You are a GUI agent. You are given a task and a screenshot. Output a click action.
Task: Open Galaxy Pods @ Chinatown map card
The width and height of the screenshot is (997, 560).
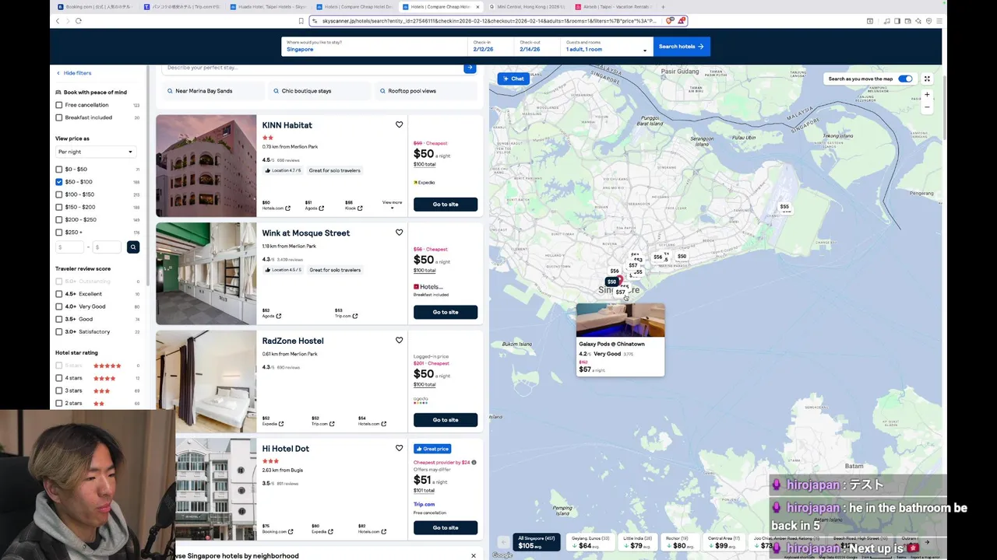621,340
